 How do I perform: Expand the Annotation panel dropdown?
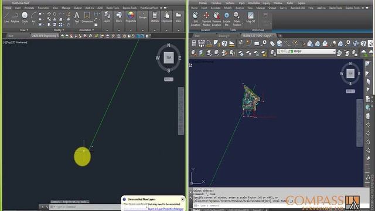pyautogui.click(x=87, y=30)
